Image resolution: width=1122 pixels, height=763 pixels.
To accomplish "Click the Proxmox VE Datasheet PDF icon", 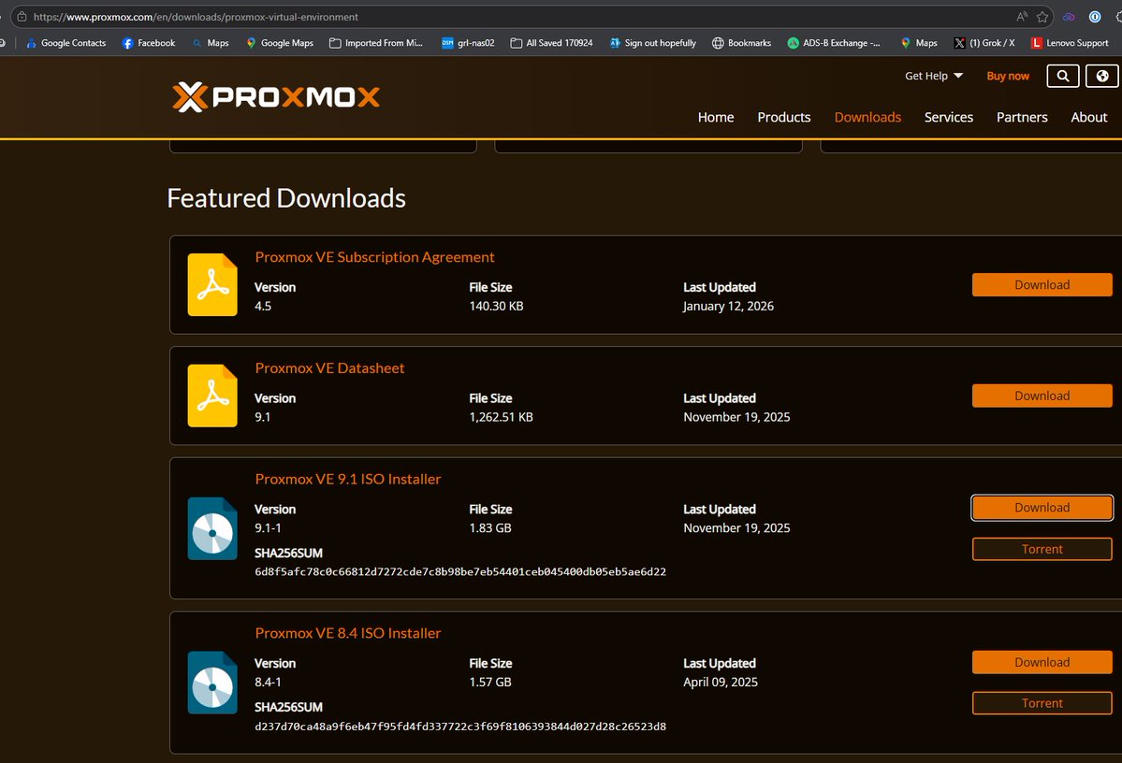I will pos(211,395).
